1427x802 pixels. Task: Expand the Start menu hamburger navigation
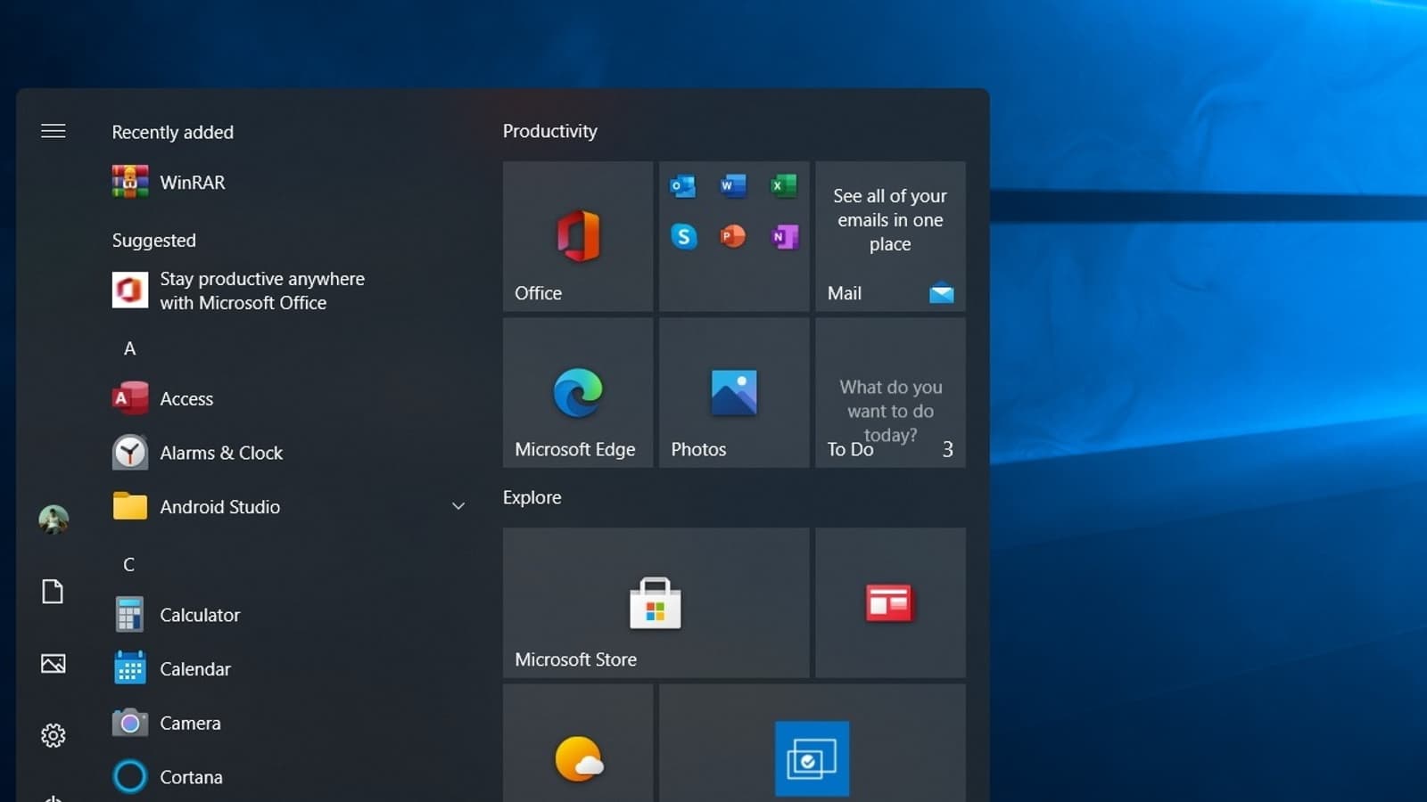click(x=54, y=131)
